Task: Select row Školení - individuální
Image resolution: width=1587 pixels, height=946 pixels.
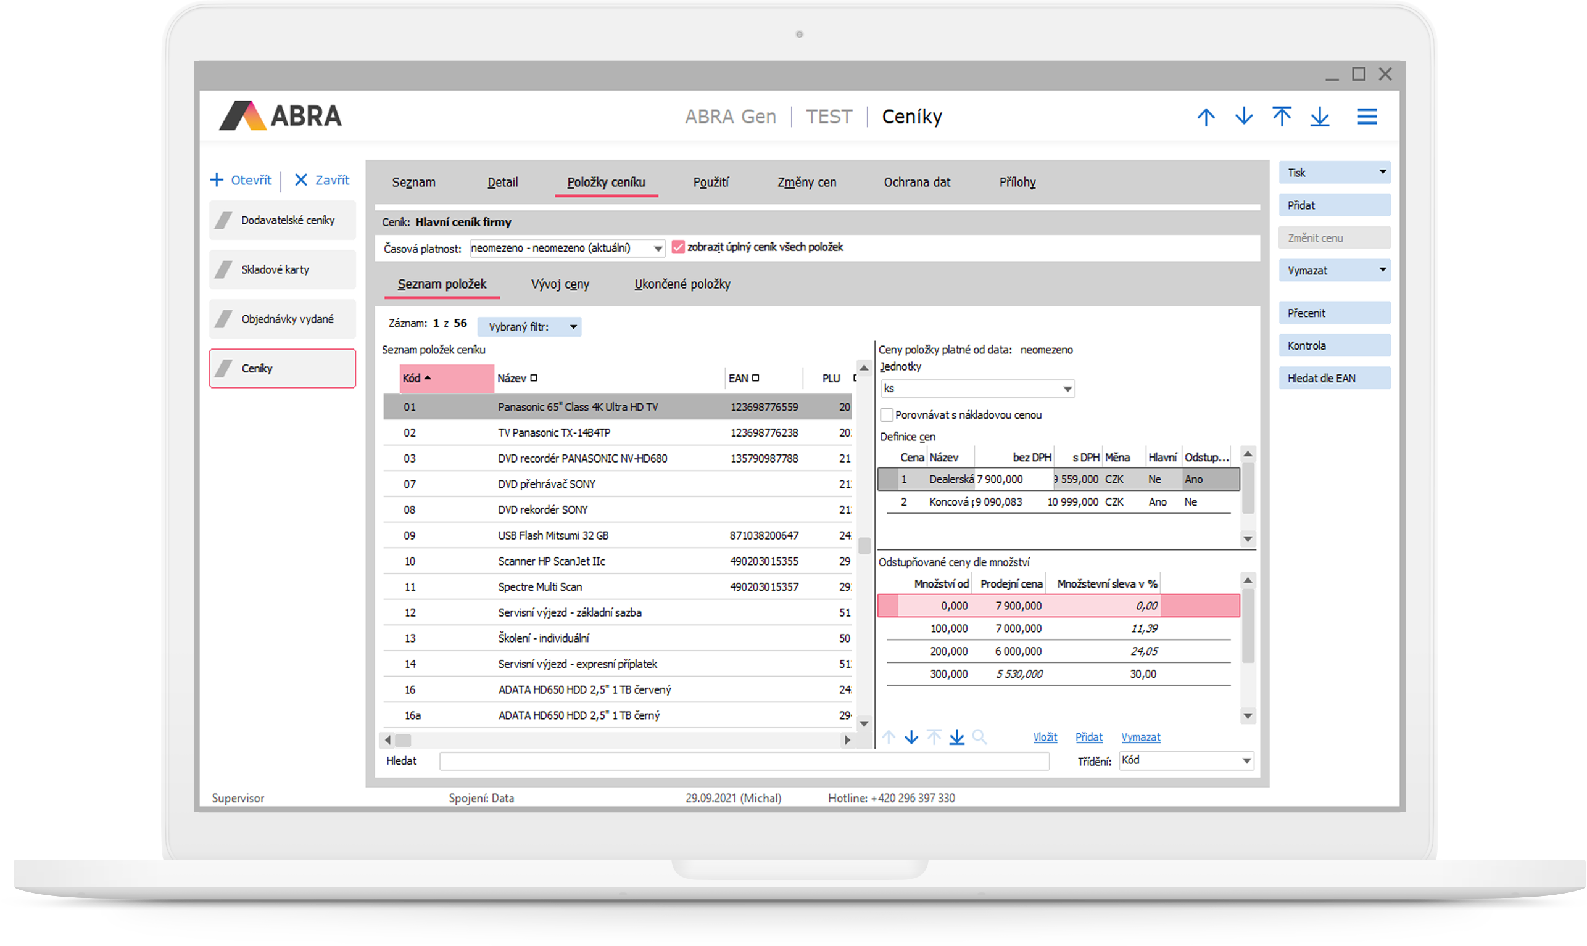Action: coord(617,639)
